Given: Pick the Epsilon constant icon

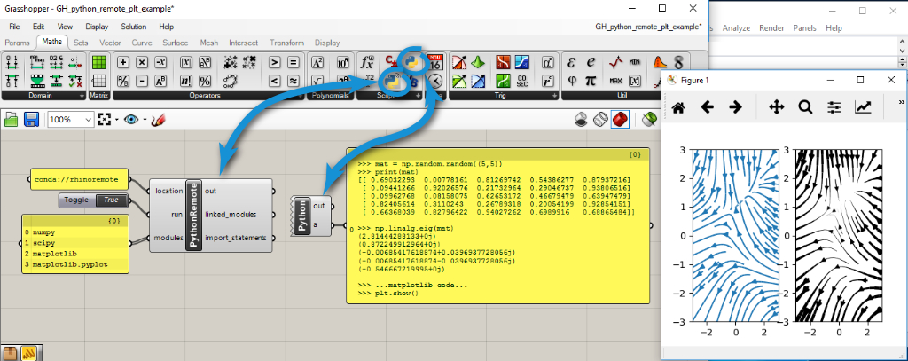Looking at the screenshot, I should 572,63.
